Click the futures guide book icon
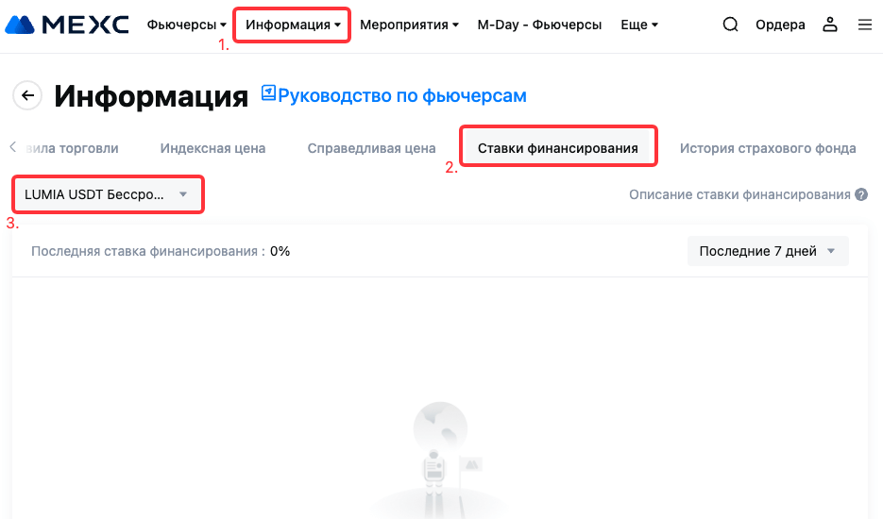883x519 pixels. [x=268, y=92]
